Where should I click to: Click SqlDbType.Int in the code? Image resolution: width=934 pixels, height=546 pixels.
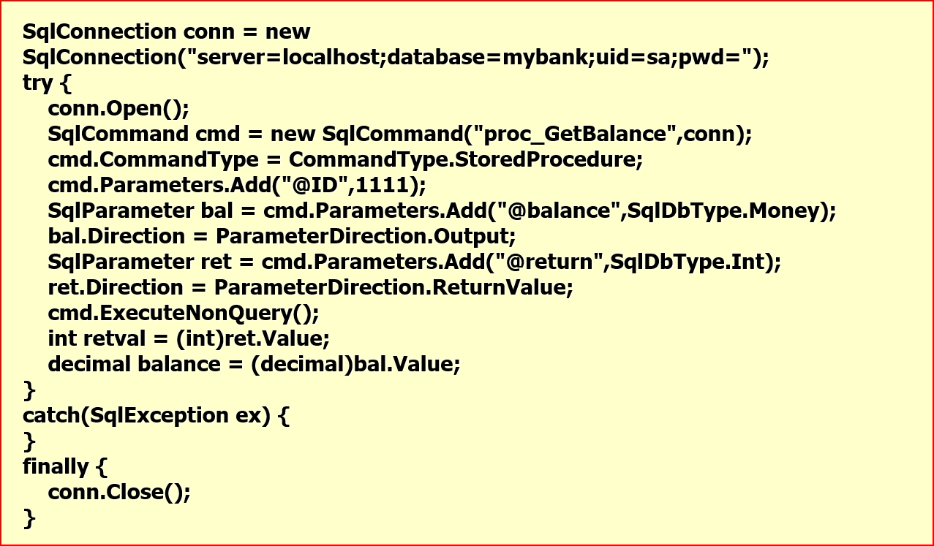(x=689, y=262)
